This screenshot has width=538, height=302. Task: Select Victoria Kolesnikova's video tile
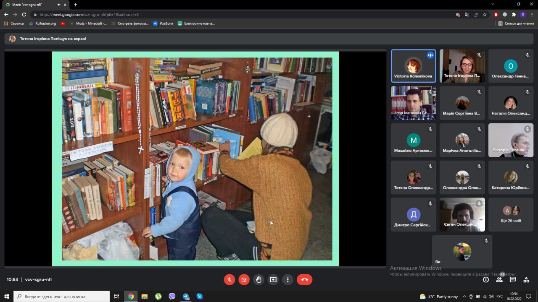tap(413, 66)
